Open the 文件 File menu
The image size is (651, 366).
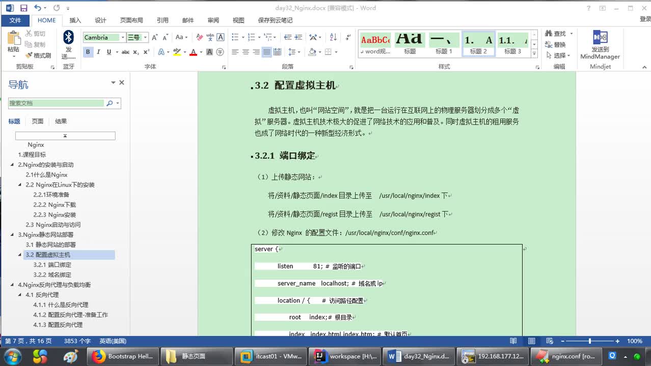point(15,20)
